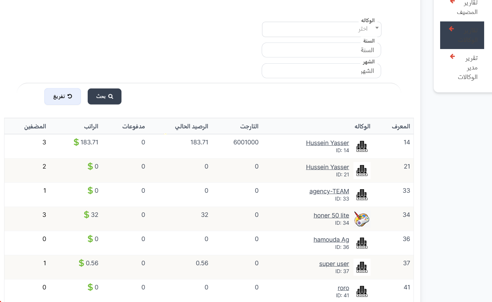492x302 pixels.
Task: Click the dollar icon in the agency-TEAM row
Action: point(90,191)
